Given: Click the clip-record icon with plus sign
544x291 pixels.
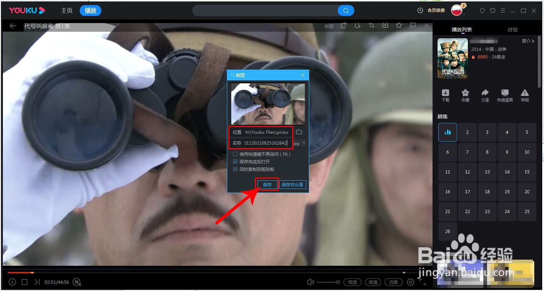Looking at the screenshot, I should click(x=357, y=25).
